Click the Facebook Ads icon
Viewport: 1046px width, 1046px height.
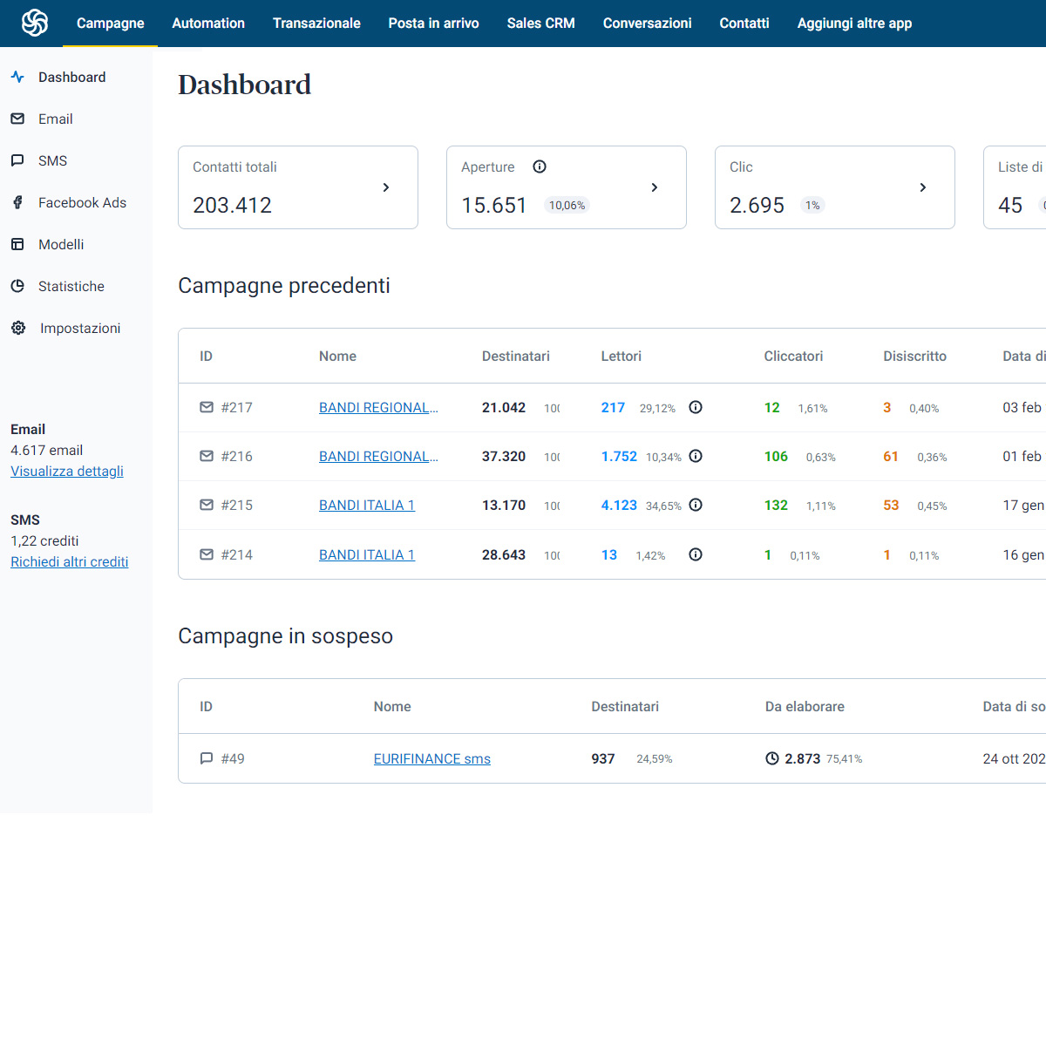(17, 202)
